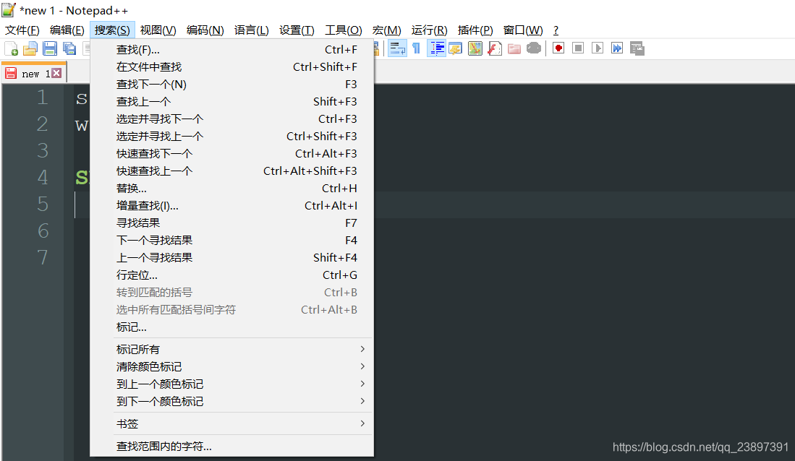Open the 运行(R) menu
Viewport: 795px width, 461px height.
(430, 30)
